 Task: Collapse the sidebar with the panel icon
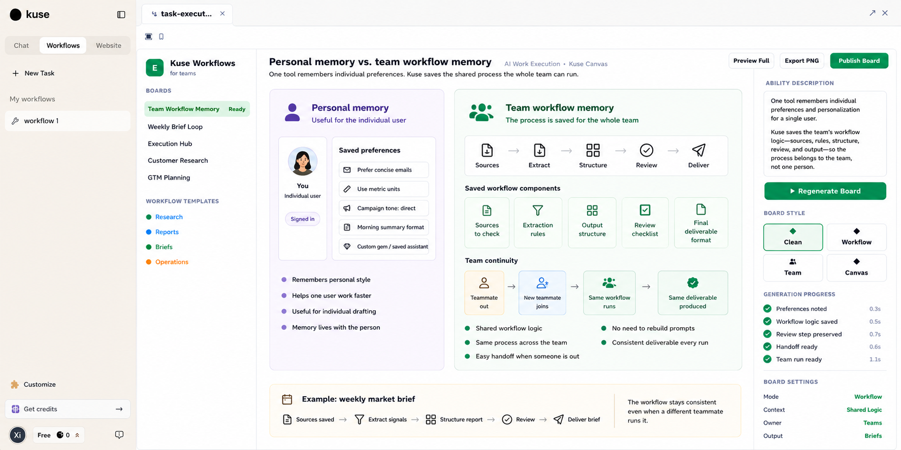click(x=121, y=15)
